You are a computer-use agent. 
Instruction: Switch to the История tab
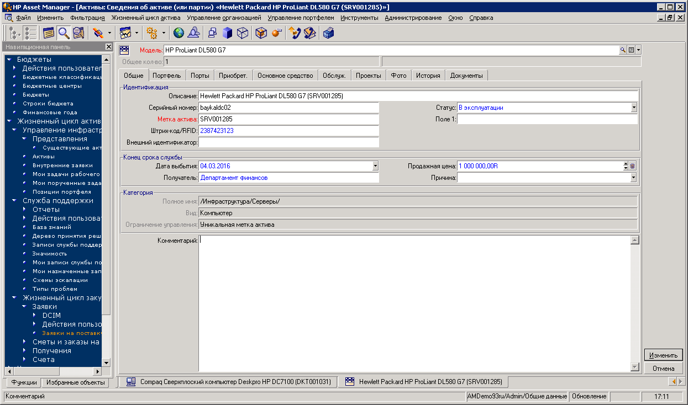428,76
